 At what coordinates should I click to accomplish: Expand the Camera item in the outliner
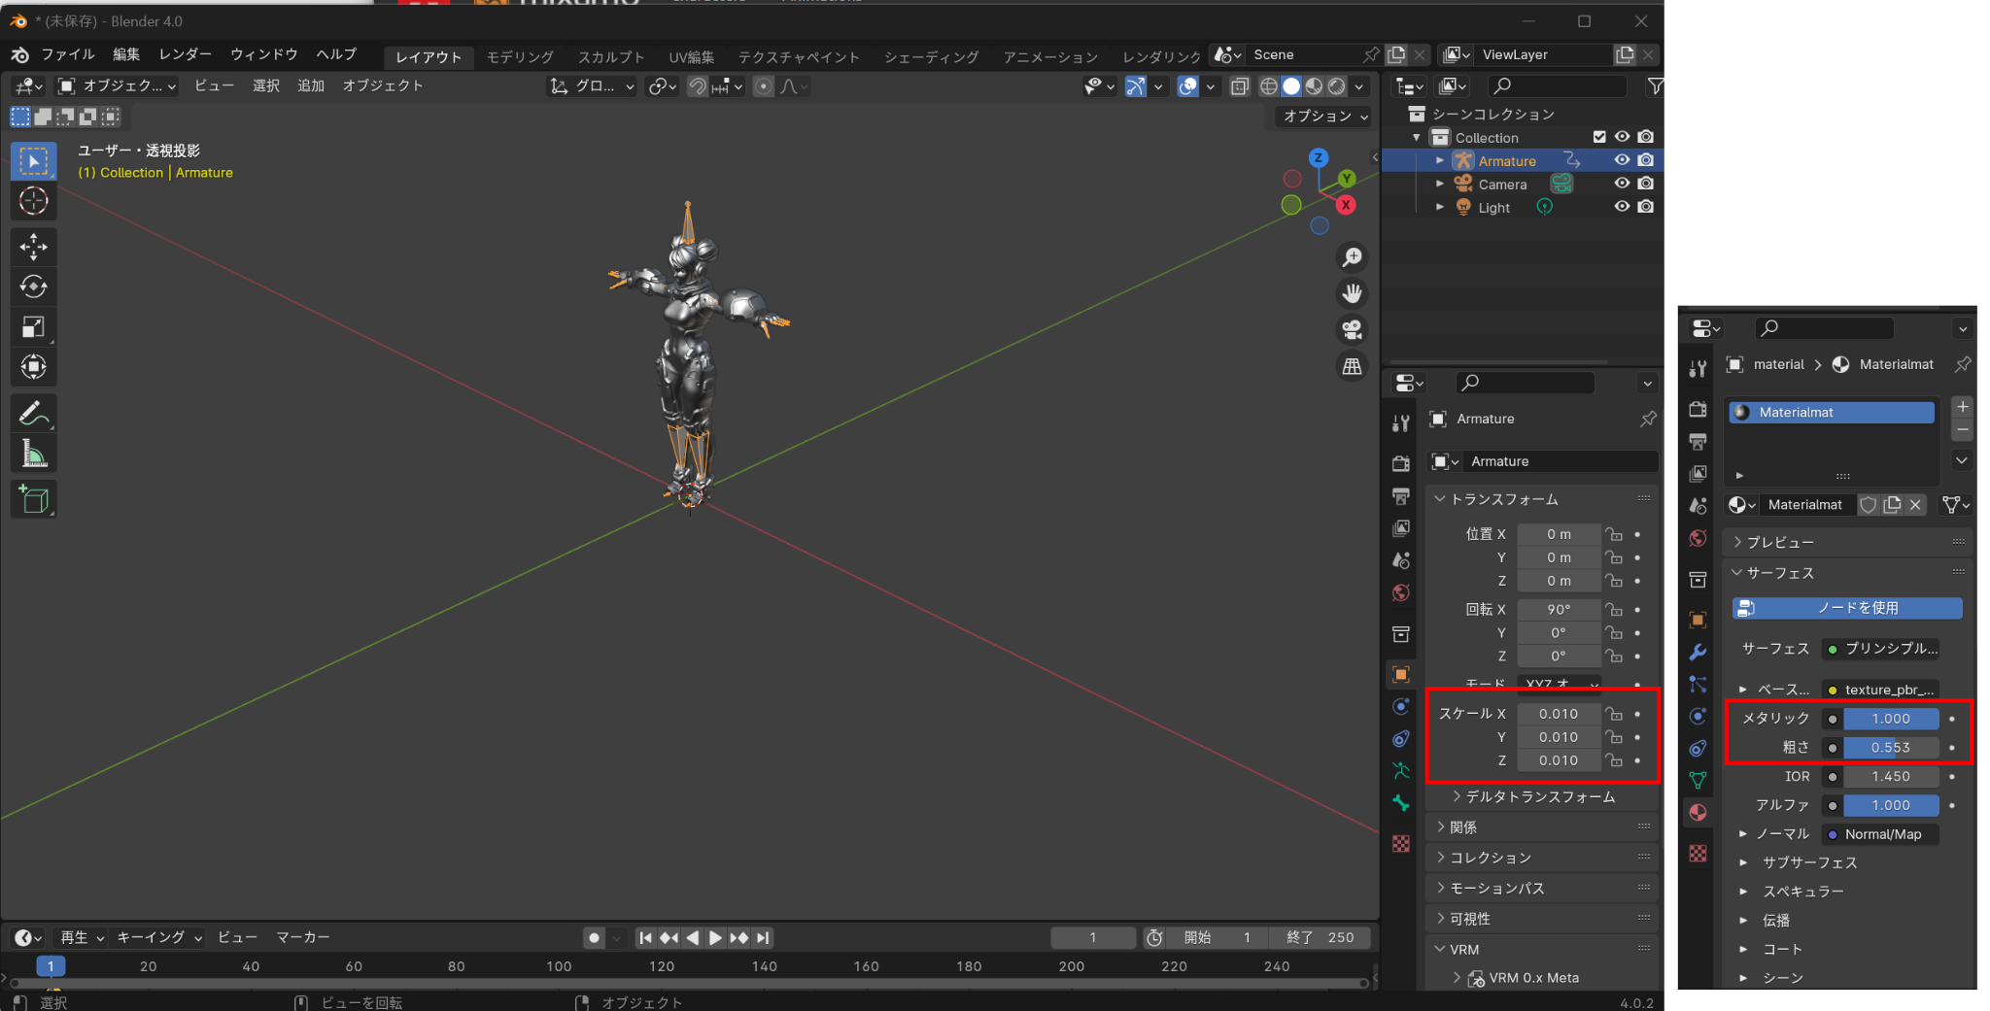tap(1440, 184)
